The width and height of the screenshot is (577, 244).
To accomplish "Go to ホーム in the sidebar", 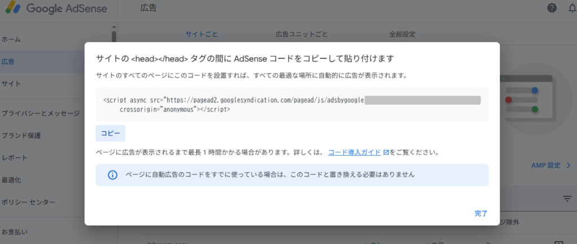I will click(x=11, y=39).
